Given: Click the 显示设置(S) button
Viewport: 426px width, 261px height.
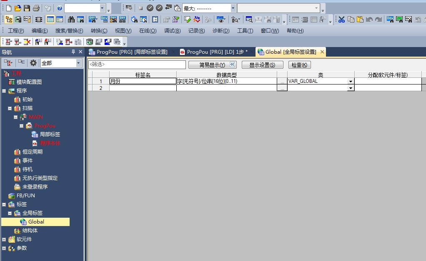Looking at the screenshot, I should click(x=262, y=65).
